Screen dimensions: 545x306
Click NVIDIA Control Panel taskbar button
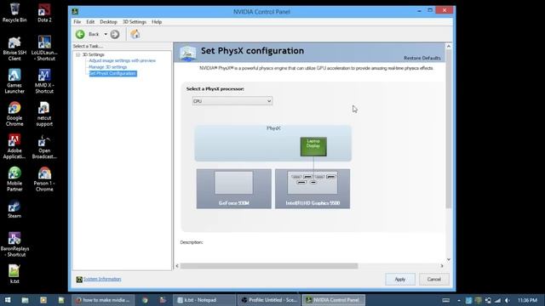(334, 300)
